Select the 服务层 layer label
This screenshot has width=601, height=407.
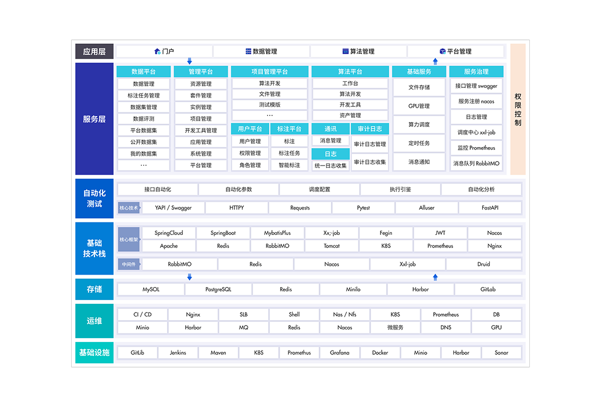pyautogui.click(x=94, y=119)
